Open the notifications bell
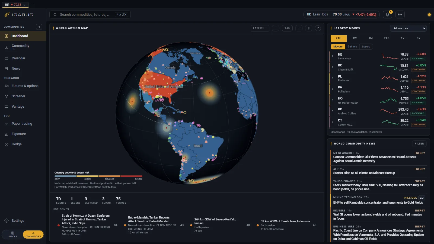434x244 pixels. point(387,15)
